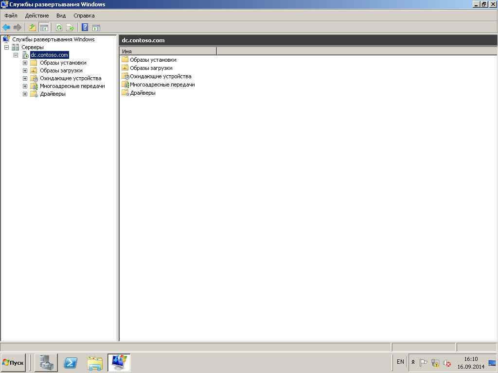
Task: Collapse the Серверы tree node
Action: tap(6, 47)
